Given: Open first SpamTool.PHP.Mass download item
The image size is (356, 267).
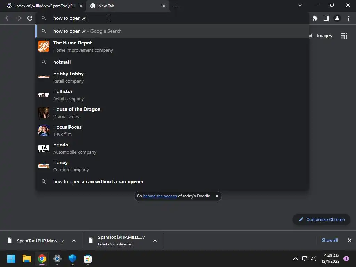Looking at the screenshot, I should click(x=36, y=241).
